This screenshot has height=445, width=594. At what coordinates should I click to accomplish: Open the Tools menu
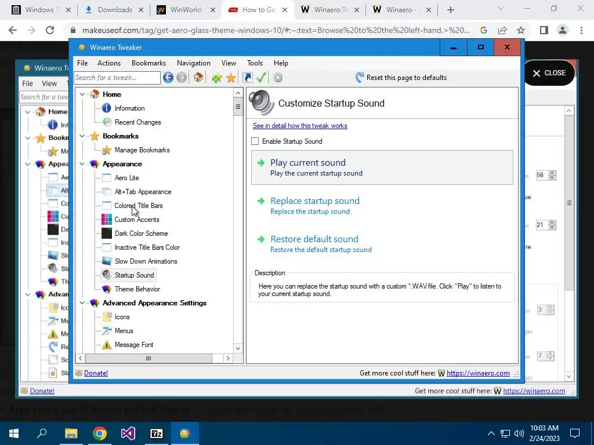coord(255,63)
